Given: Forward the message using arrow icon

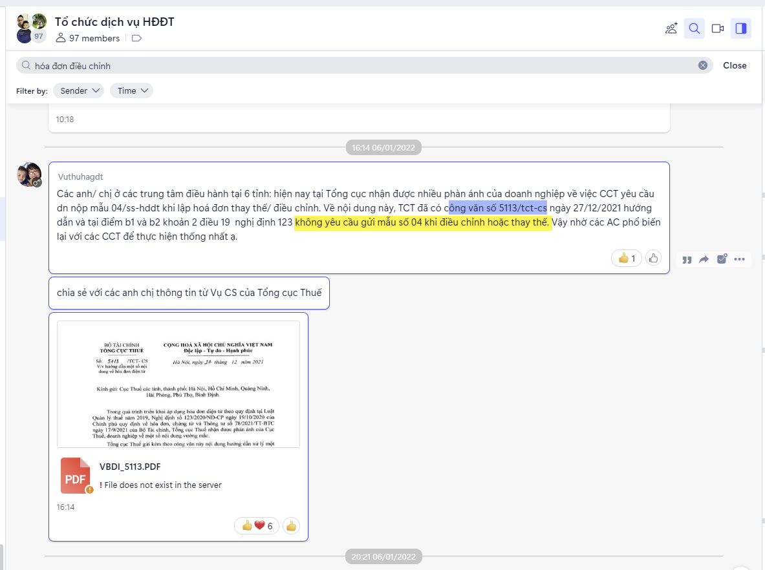Looking at the screenshot, I should click(704, 259).
